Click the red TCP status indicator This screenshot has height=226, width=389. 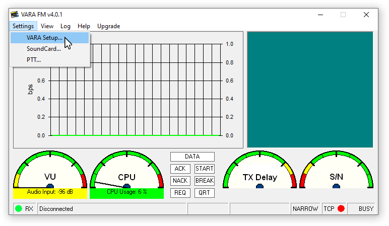pos(341,209)
